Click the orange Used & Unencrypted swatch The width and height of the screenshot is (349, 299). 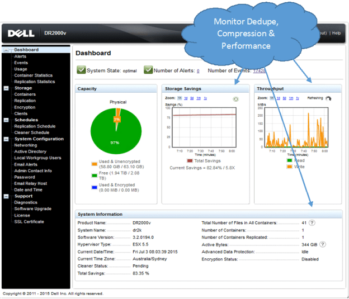click(95, 164)
